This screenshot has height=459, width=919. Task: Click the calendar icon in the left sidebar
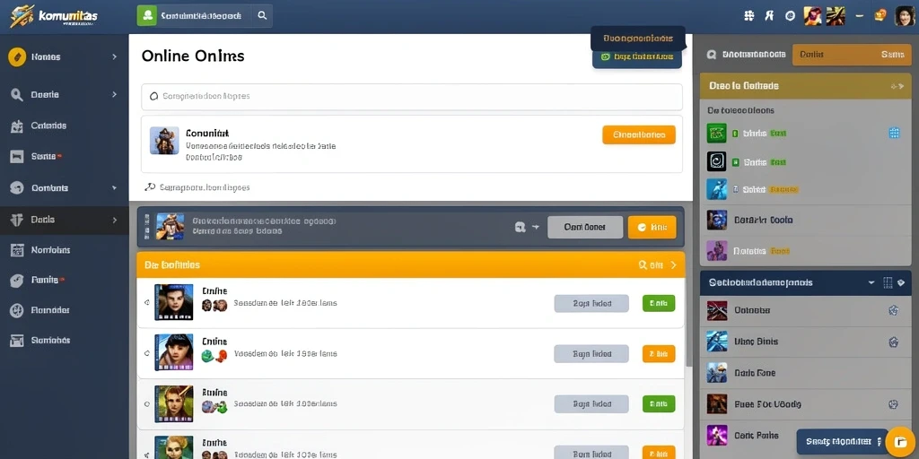(17, 126)
